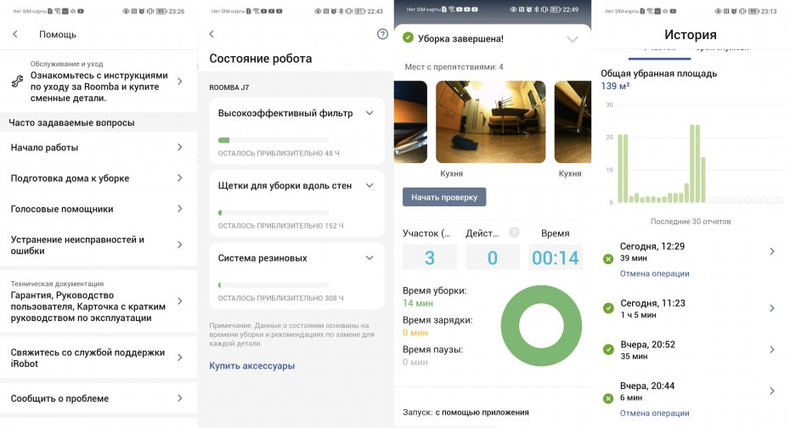
Task: Open Сегодня, 11:23 cleaning report
Action: coord(691,308)
